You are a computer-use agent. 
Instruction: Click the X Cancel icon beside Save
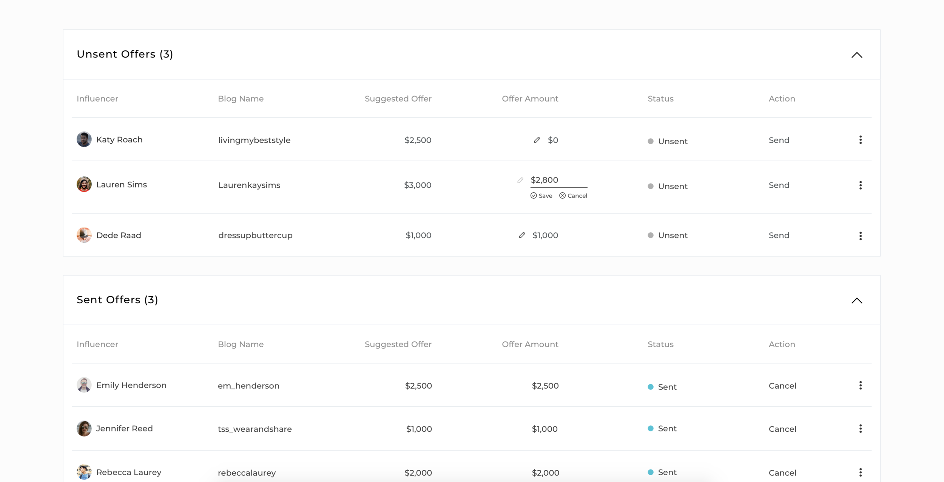click(562, 195)
